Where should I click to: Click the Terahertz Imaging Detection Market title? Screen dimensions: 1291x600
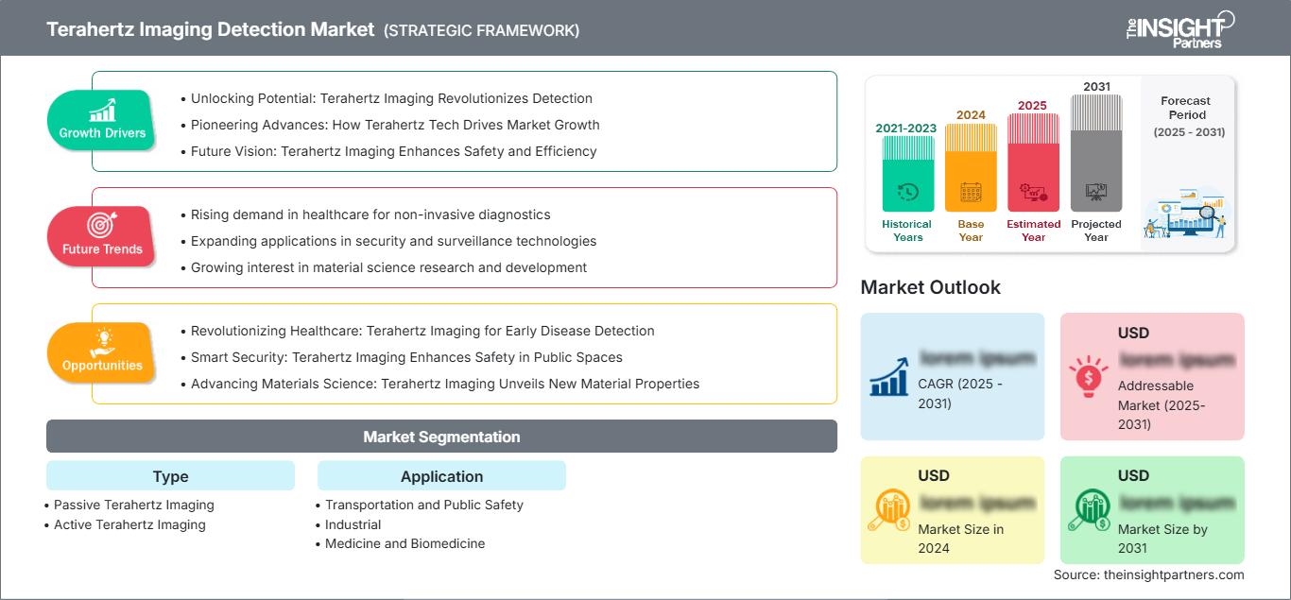pos(211,29)
